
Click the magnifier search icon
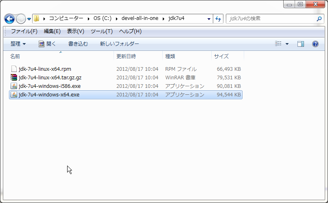[x=319, y=19]
